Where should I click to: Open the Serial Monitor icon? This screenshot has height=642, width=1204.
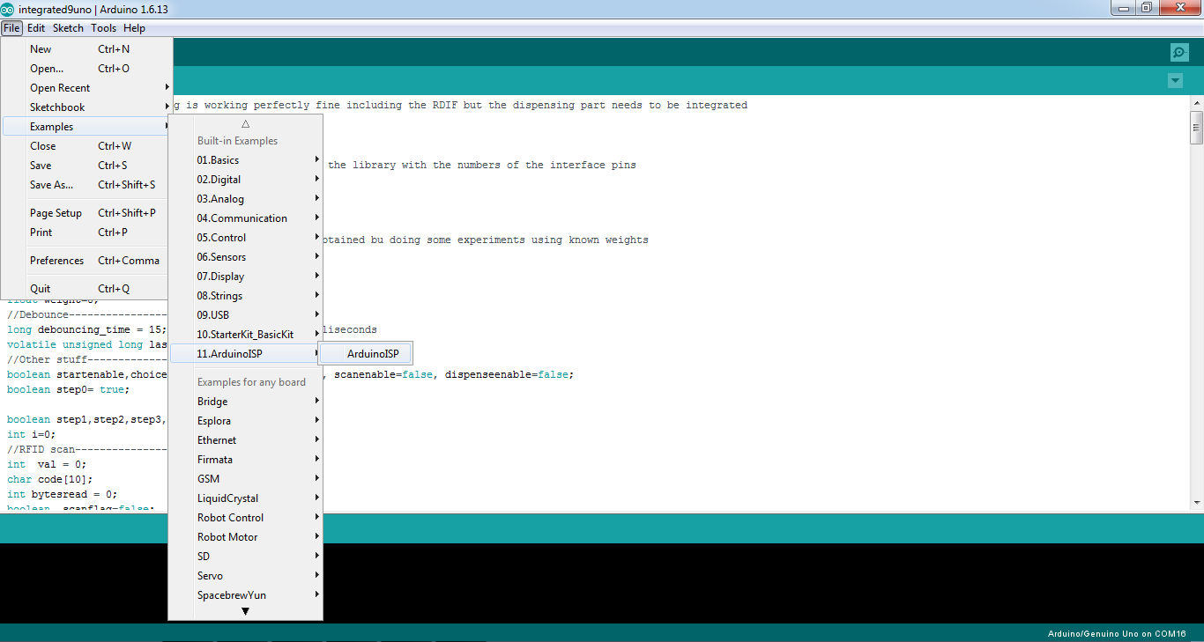coord(1179,53)
